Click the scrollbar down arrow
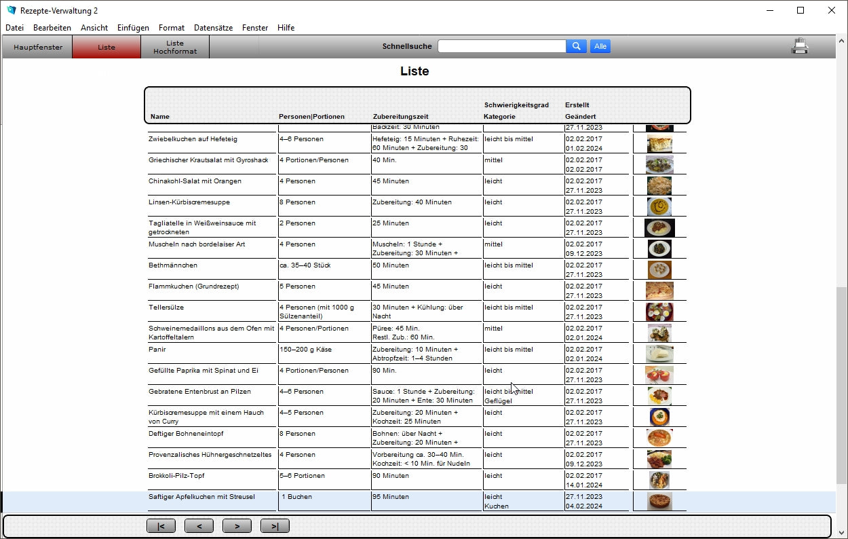848x539 pixels. (841, 532)
